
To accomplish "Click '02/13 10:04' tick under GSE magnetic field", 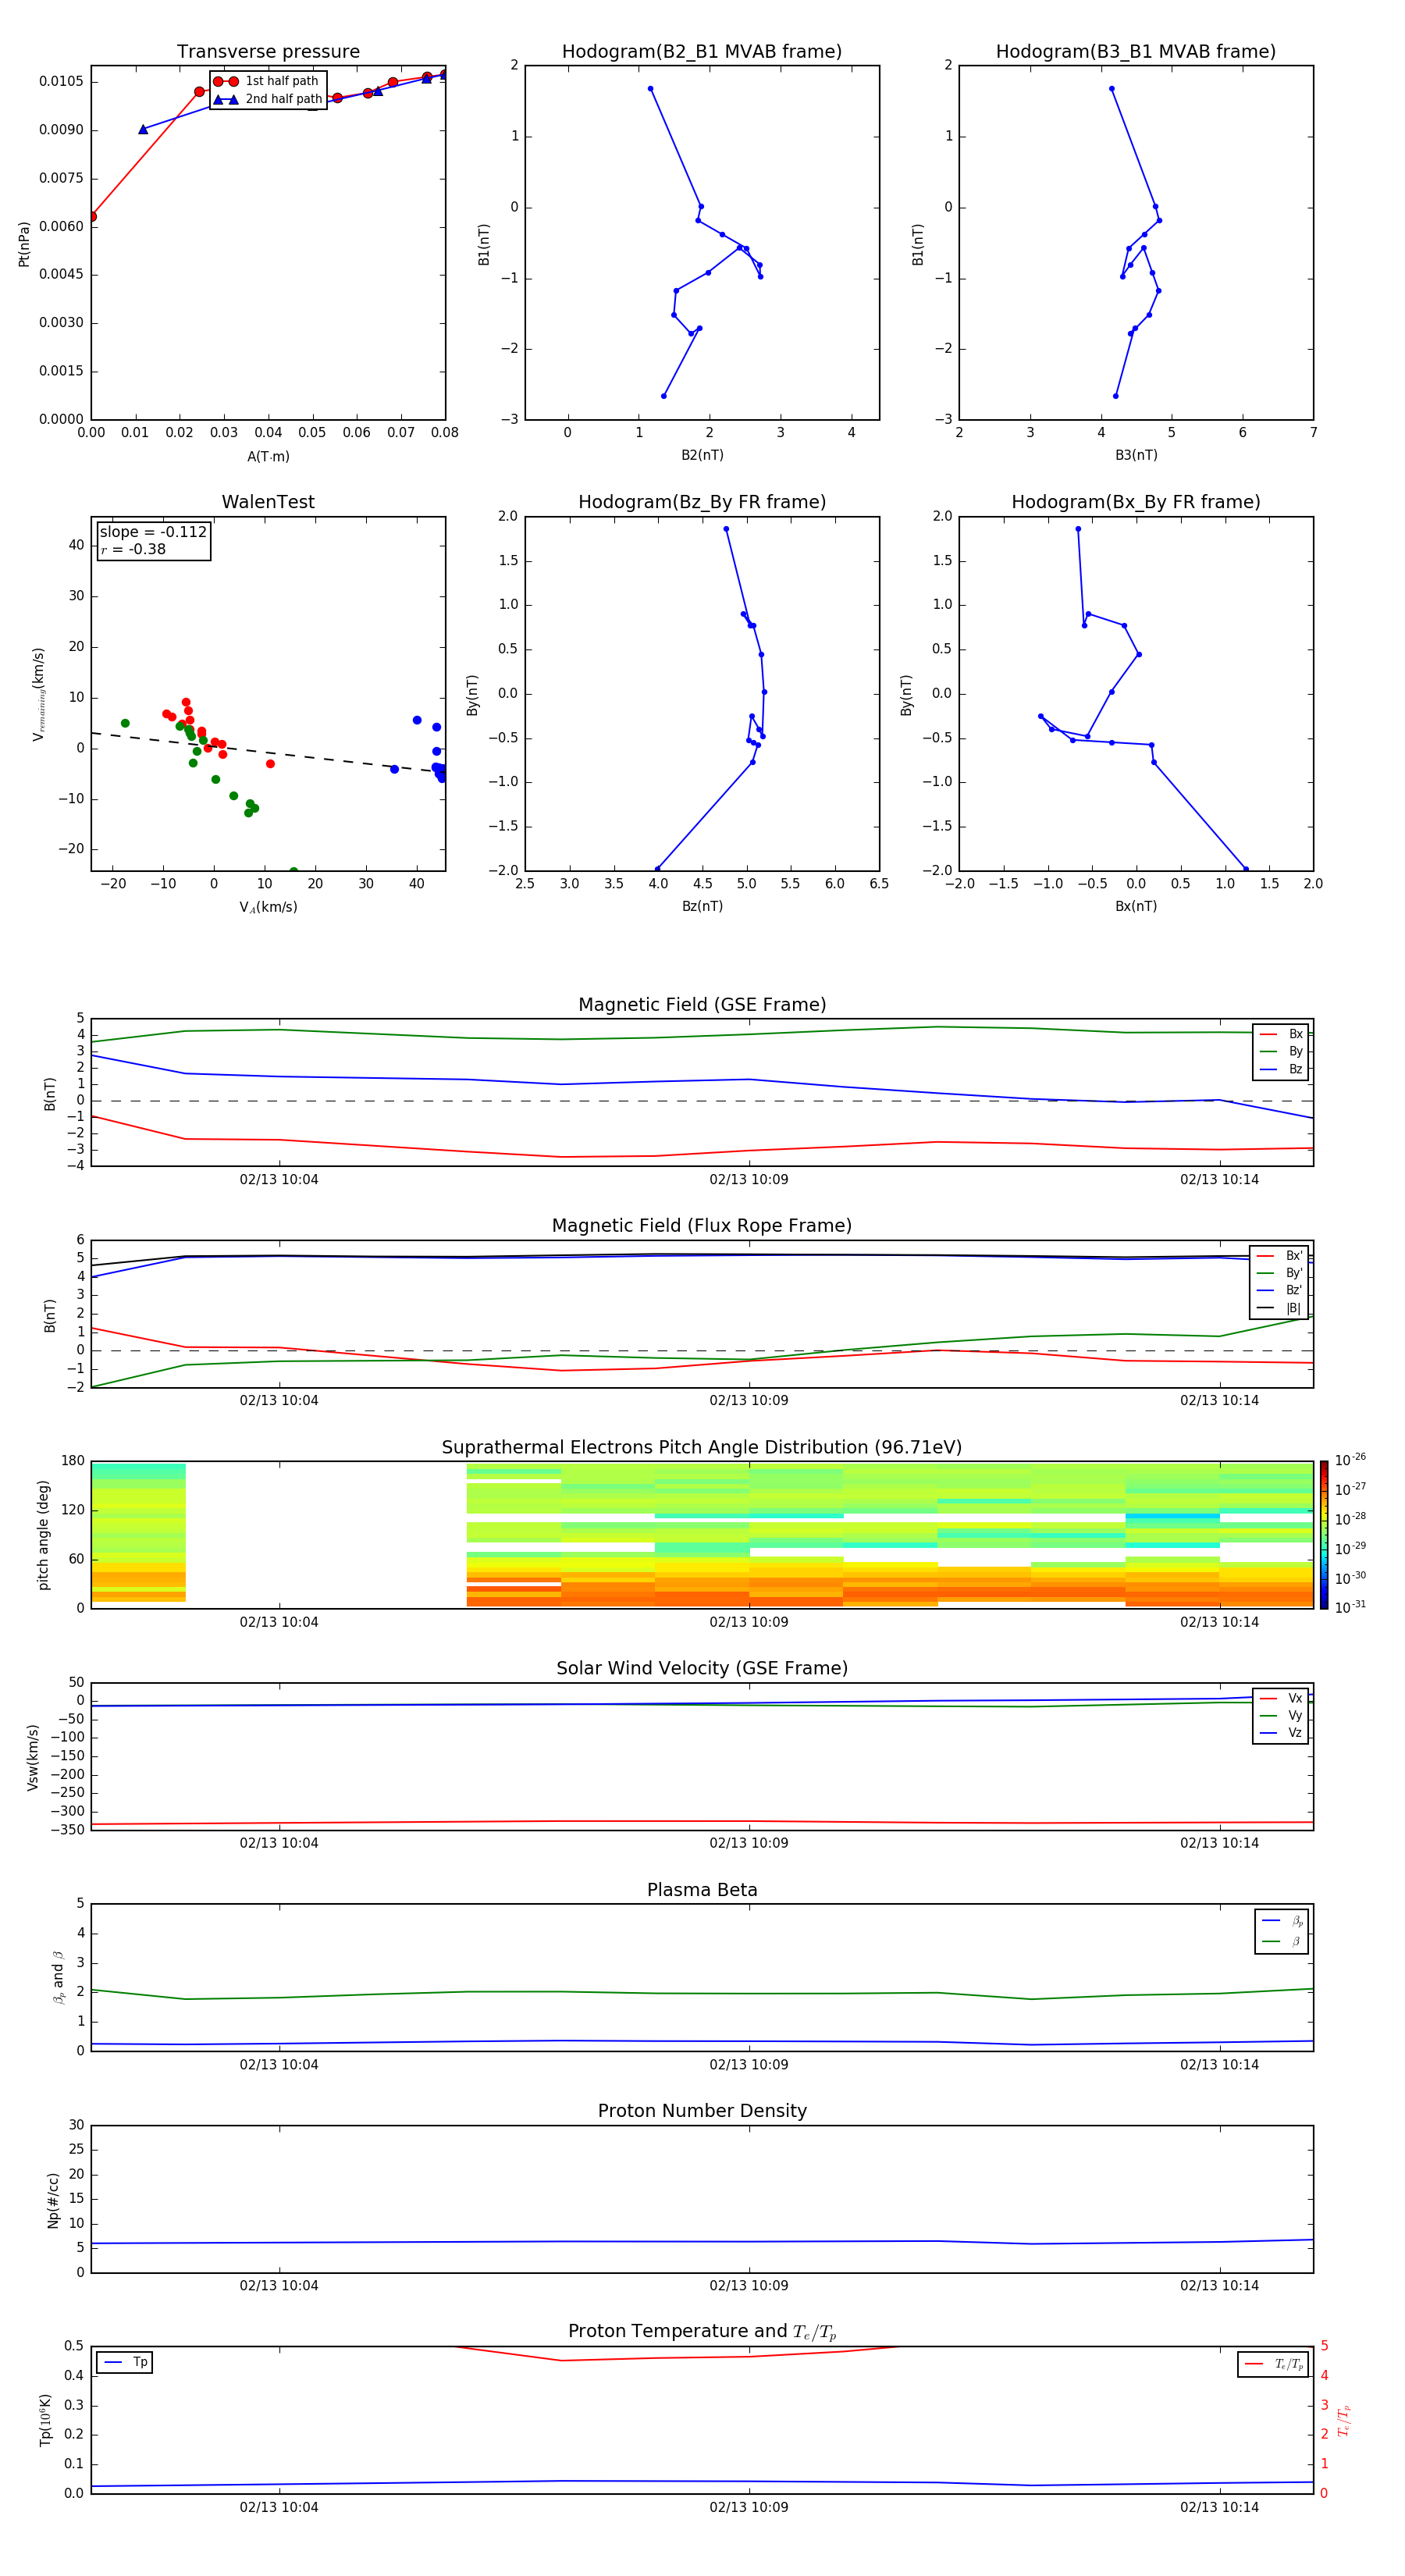I will pos(279,1180).
